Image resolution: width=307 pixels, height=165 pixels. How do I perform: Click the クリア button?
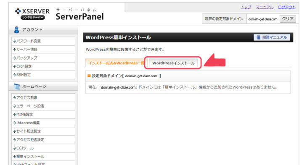click(288, 19)
